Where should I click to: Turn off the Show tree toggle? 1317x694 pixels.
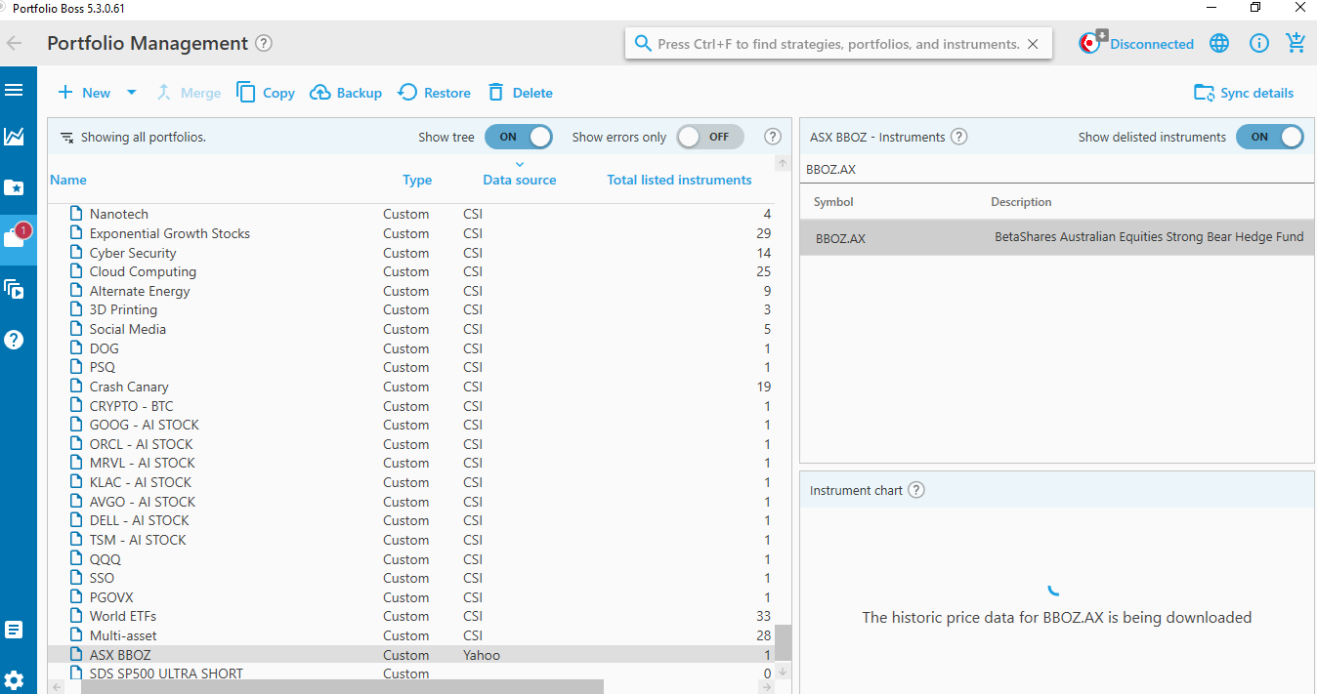coord(518,138)
